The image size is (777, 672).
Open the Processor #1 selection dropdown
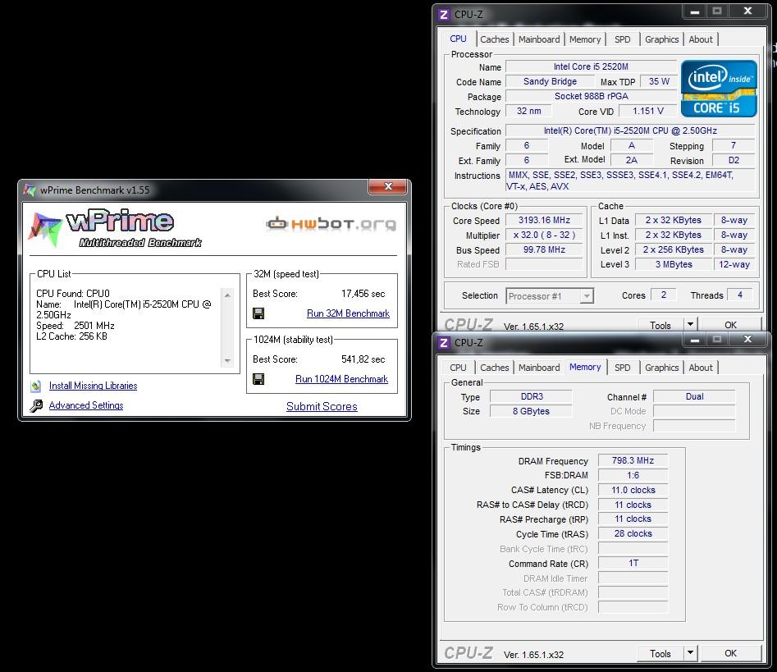(x=587, y=296)
